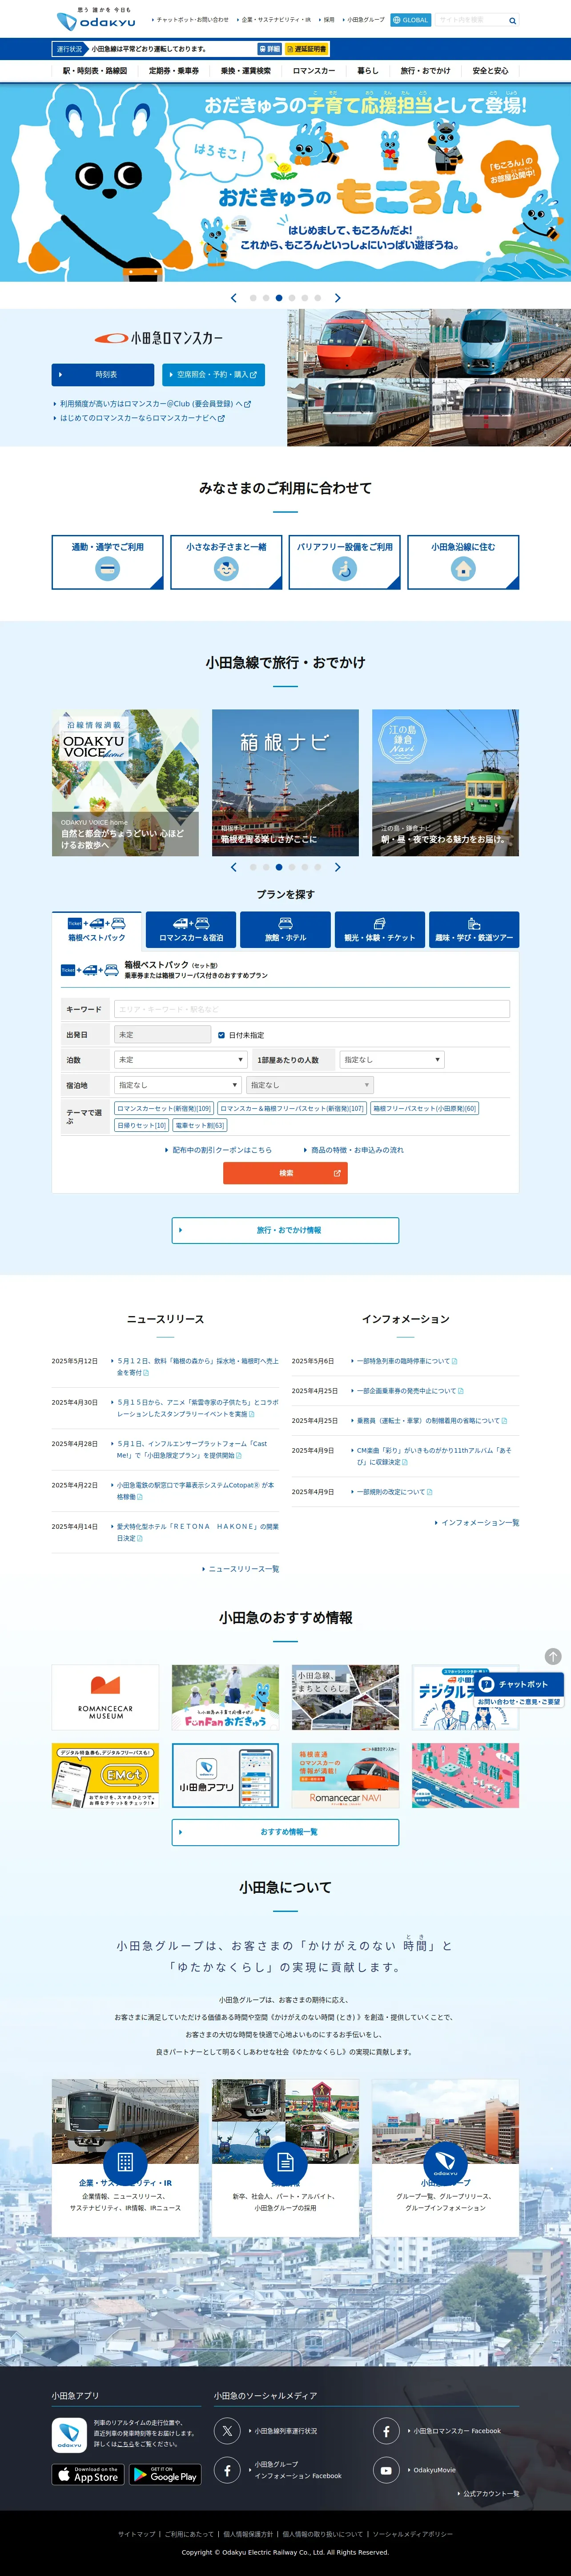Open 小田急アプリ banner thumbnail

(x=225, y=1775)
